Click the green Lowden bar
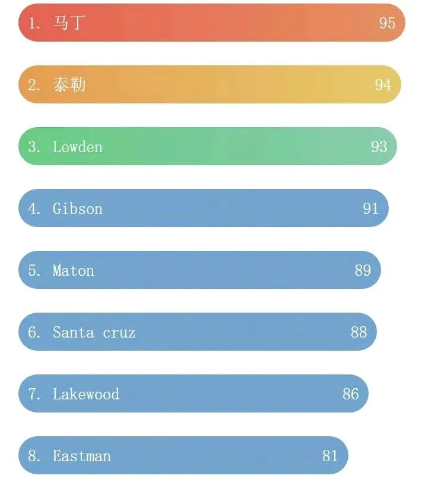 tap(208, 146)
